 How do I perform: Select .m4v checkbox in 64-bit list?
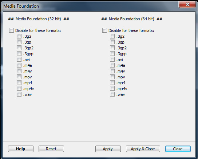112,71
